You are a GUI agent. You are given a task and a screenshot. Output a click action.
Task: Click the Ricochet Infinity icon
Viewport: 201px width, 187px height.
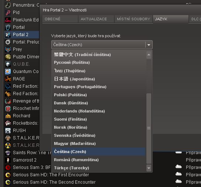(8, 108)
